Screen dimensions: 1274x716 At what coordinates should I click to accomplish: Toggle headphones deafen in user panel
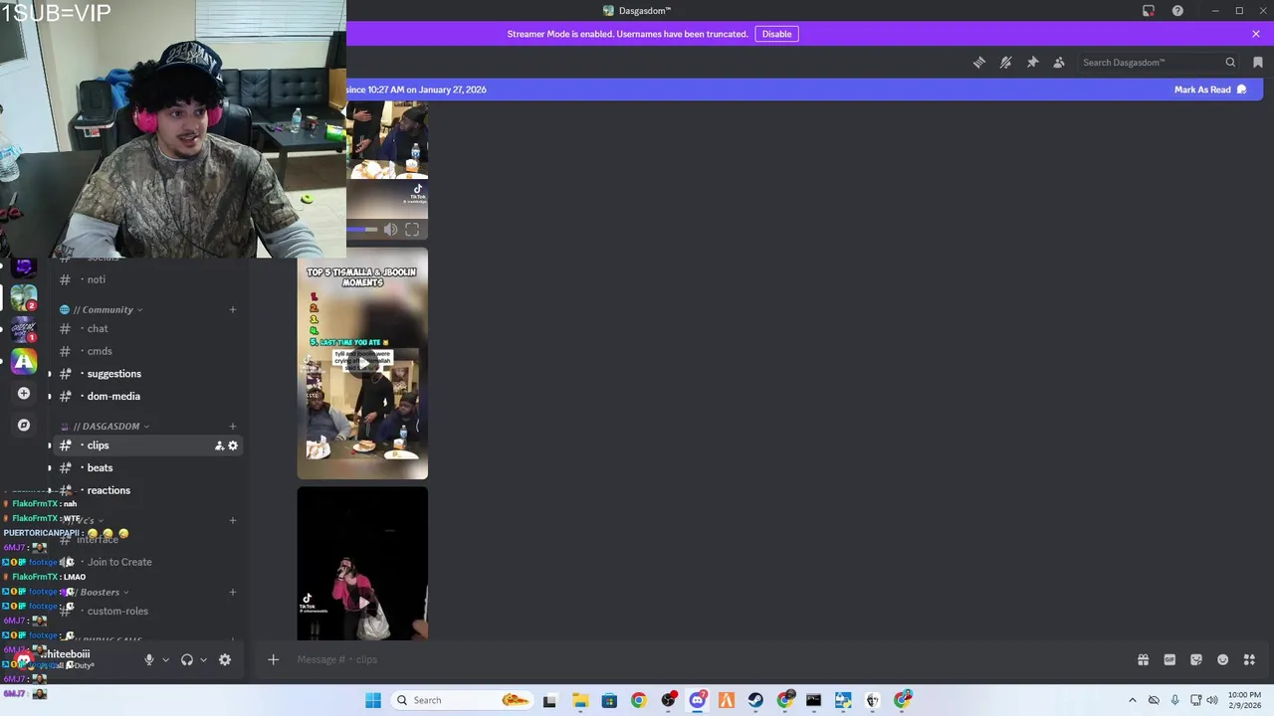(186, 659)
